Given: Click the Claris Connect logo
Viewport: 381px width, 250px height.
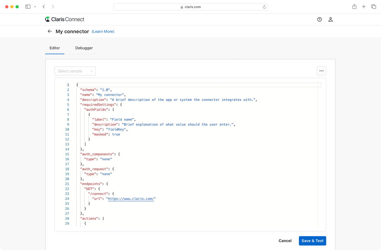Looking at the screenshot, I should click(x=65, y=19).
